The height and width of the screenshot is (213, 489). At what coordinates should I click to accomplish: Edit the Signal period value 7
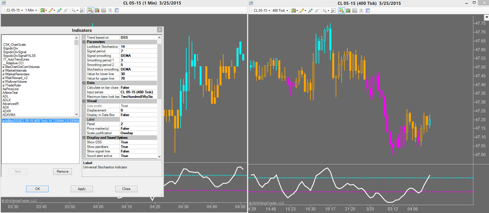click(138, 51)
